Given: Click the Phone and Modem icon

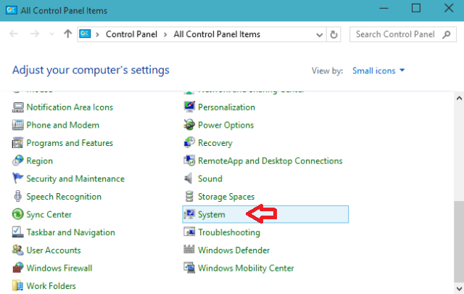Looking at the screenshot, I should tap(17, 125).
